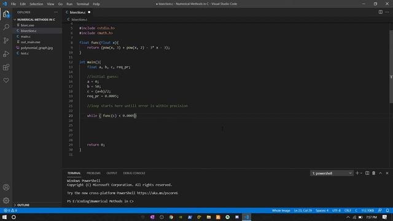
Task: Click the Visual Studio Code logo in the title bar
Action: pyautogui.click(x=4, y=4)
